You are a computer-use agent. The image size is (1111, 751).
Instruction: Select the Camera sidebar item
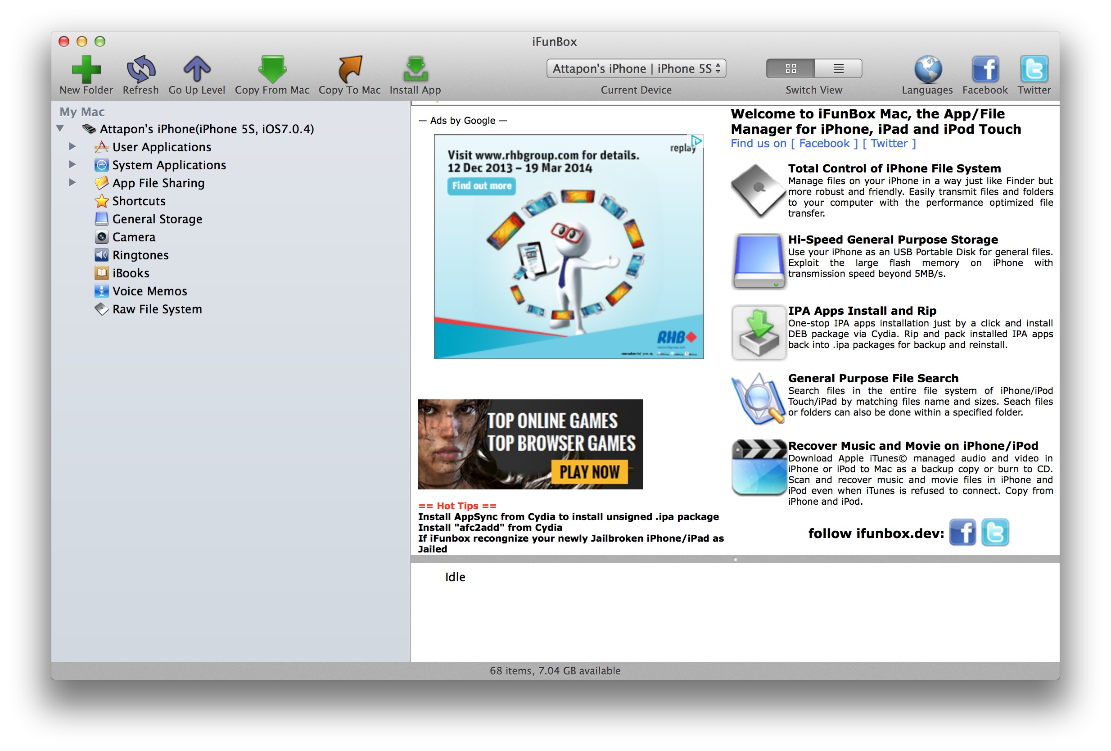pyautogui.click(x=125, y=237)
